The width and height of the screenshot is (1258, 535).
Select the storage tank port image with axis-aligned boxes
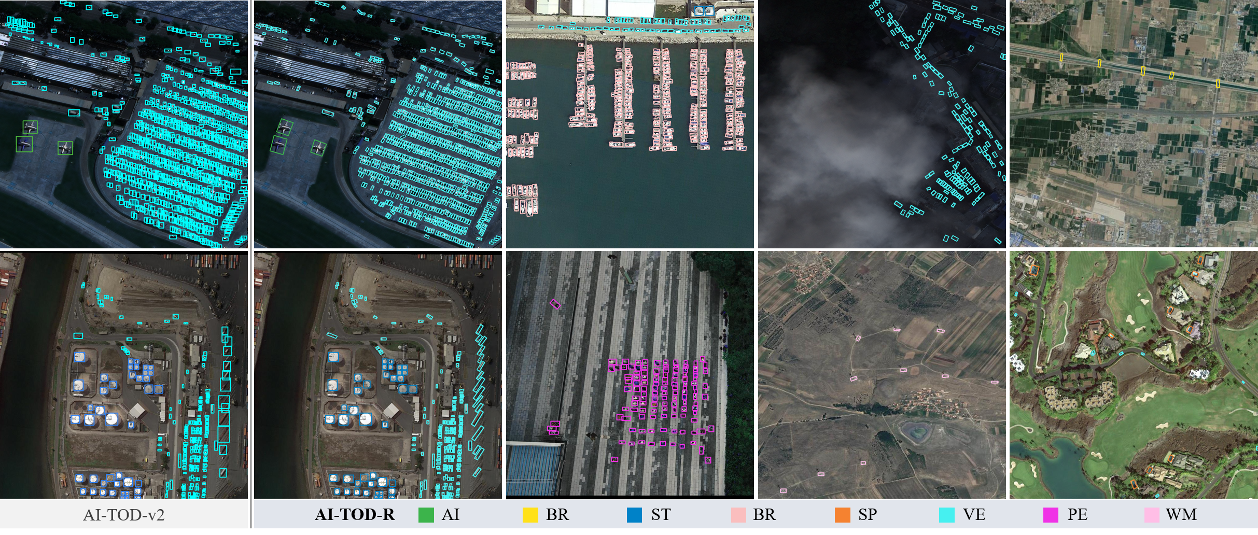point(124,375)
